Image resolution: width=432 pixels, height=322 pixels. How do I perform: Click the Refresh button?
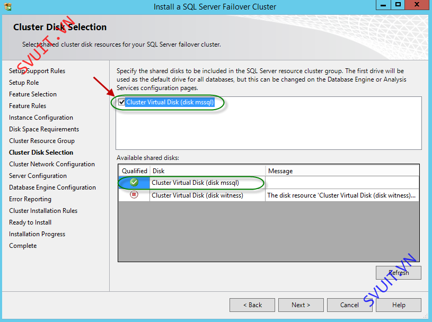pyautogui.click(x=399, y=273)
